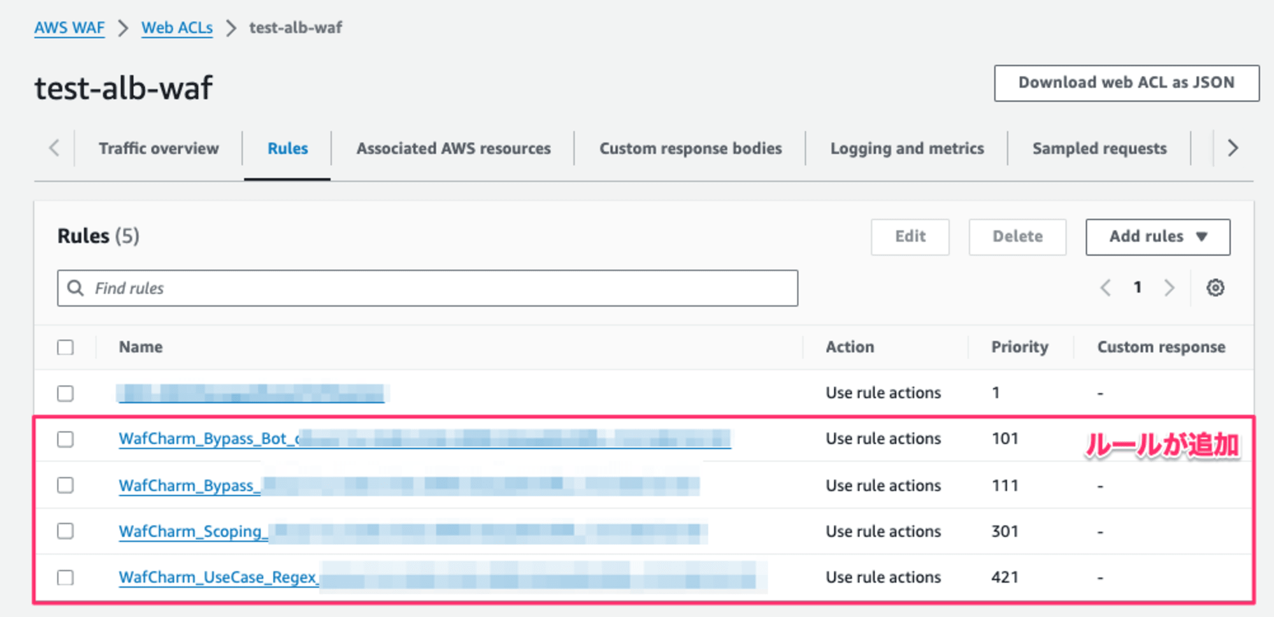Go to Web ACLs breadcrumb link

click(177, 28)
